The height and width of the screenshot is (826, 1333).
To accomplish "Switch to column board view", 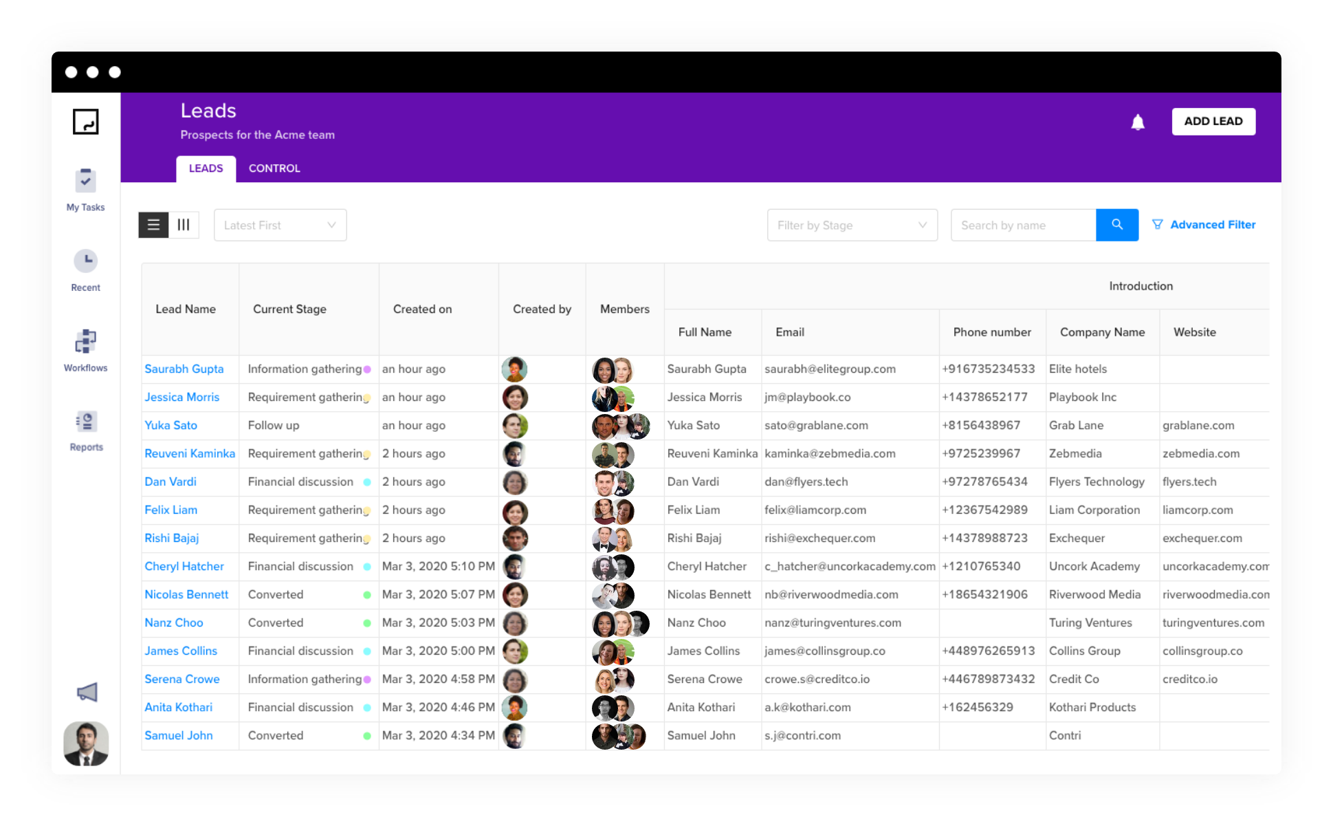I will point(184,225).
